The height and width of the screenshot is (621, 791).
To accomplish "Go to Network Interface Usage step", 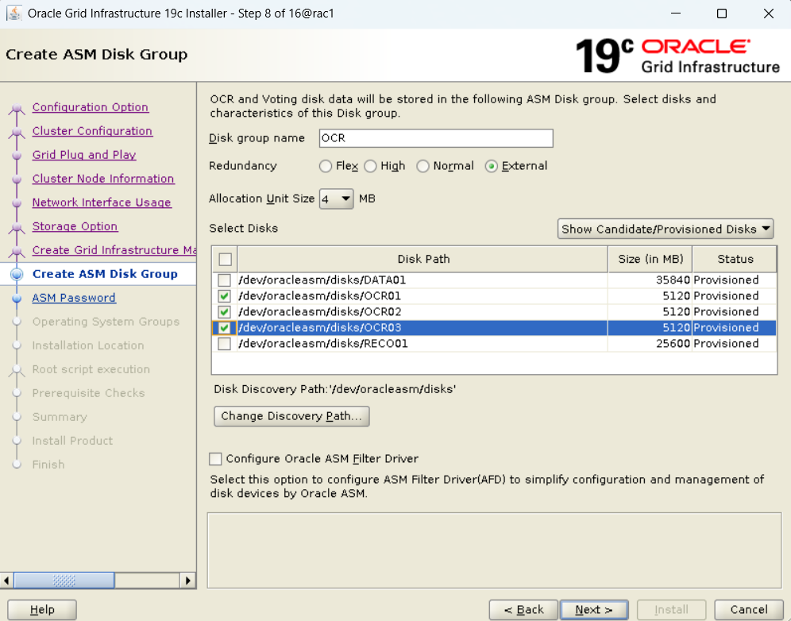I will [x=102, y=202].
